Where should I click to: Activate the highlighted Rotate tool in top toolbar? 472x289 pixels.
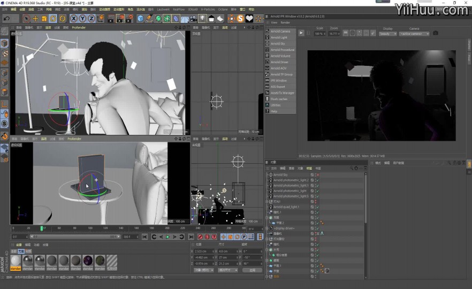click(53, 19)
